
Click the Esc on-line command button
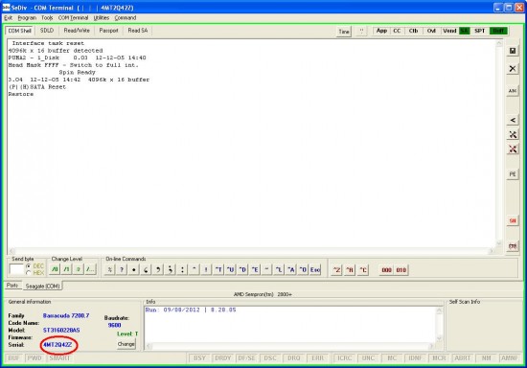coord(315,269)
